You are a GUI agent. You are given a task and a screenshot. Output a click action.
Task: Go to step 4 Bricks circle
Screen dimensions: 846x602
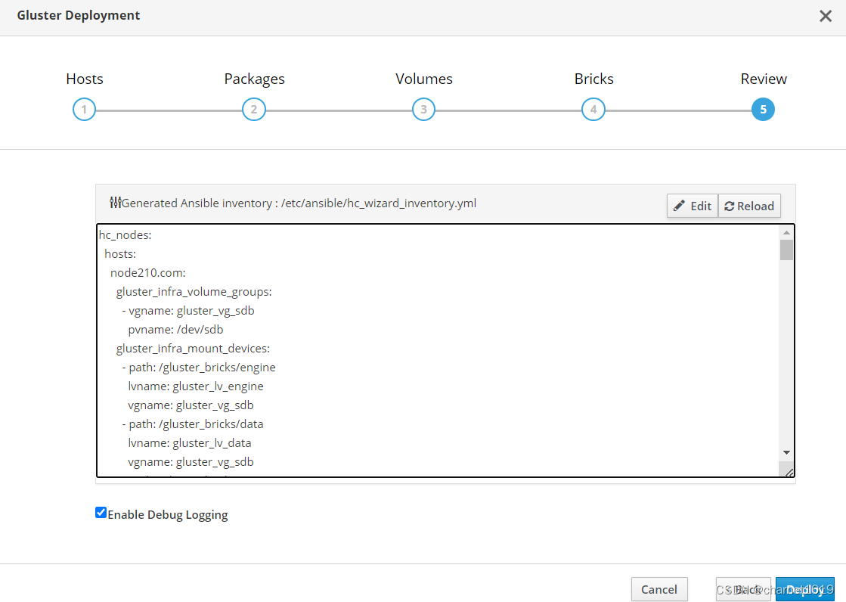tap(593, 110)
